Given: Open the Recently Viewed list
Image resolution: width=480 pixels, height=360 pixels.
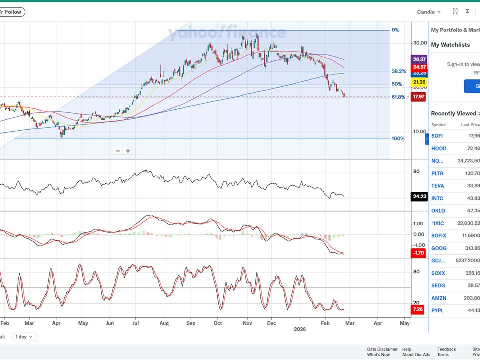Looking at the screenshot, I should (x=455, y=114).
